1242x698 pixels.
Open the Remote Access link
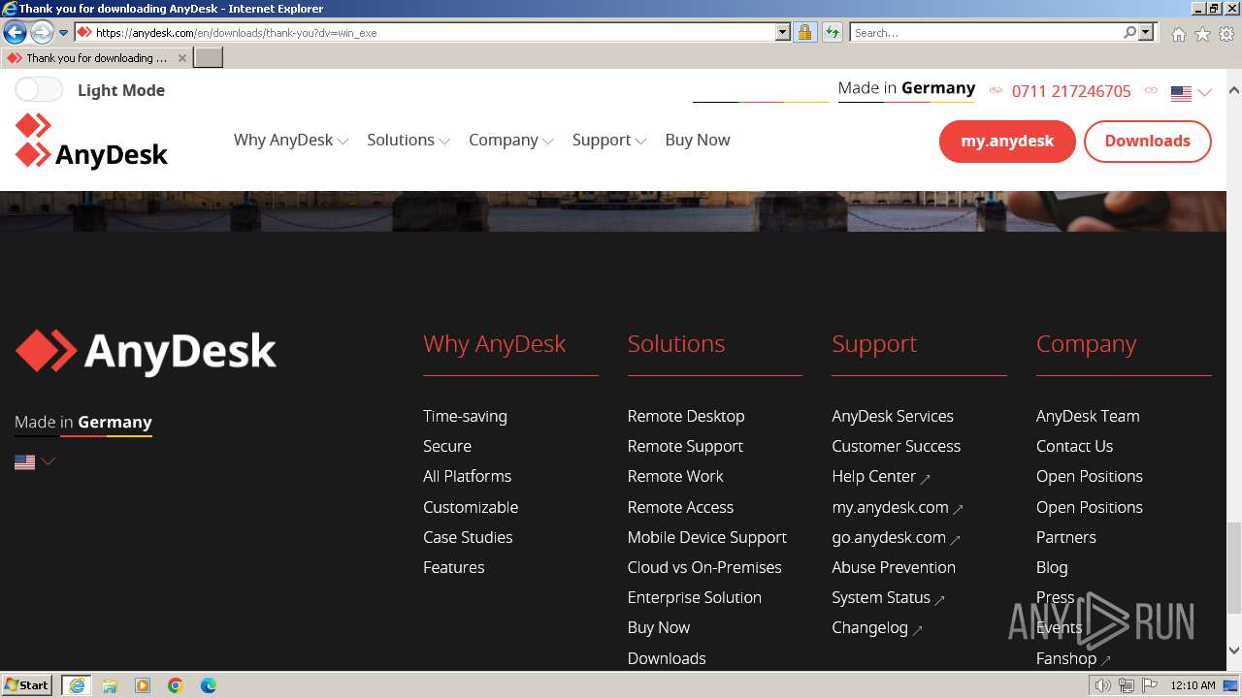pos(680,508)
